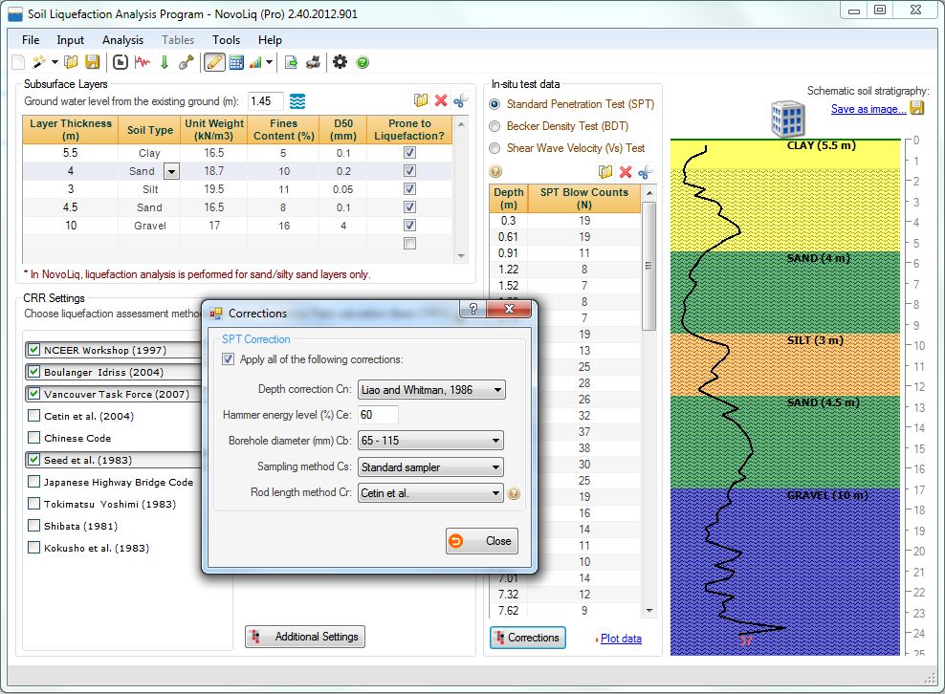Click the rounded square project icon in toolbar

pyautogui.click(x=121, y=62)
